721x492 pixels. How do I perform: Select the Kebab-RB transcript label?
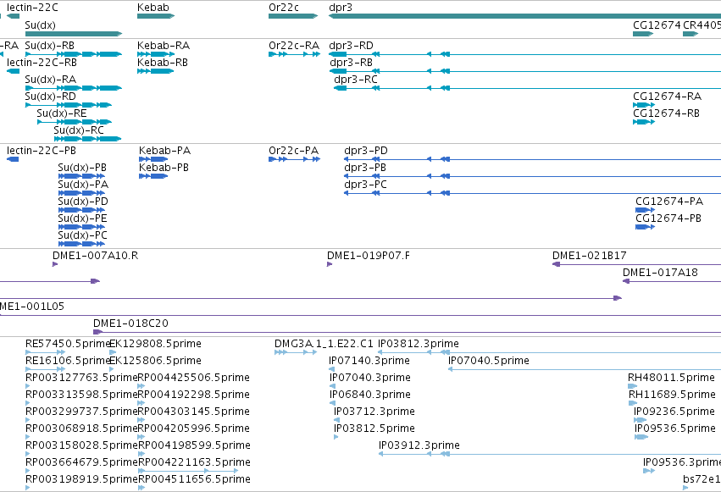point(163,63)
